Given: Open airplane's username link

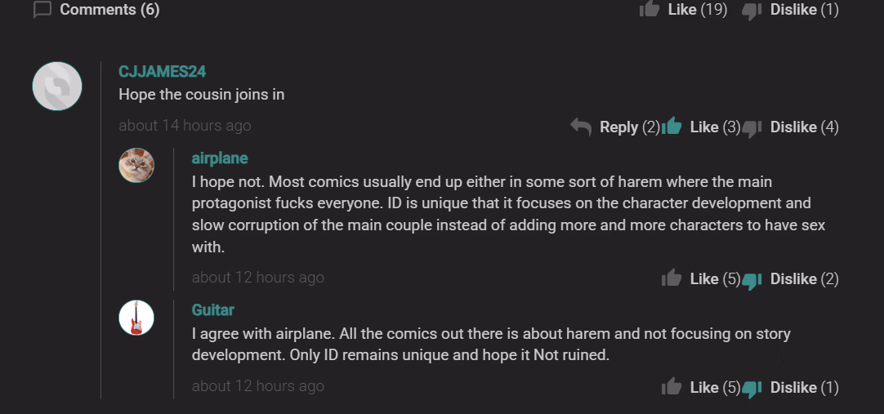Looking at the screenshot, I should click(220, 158).
